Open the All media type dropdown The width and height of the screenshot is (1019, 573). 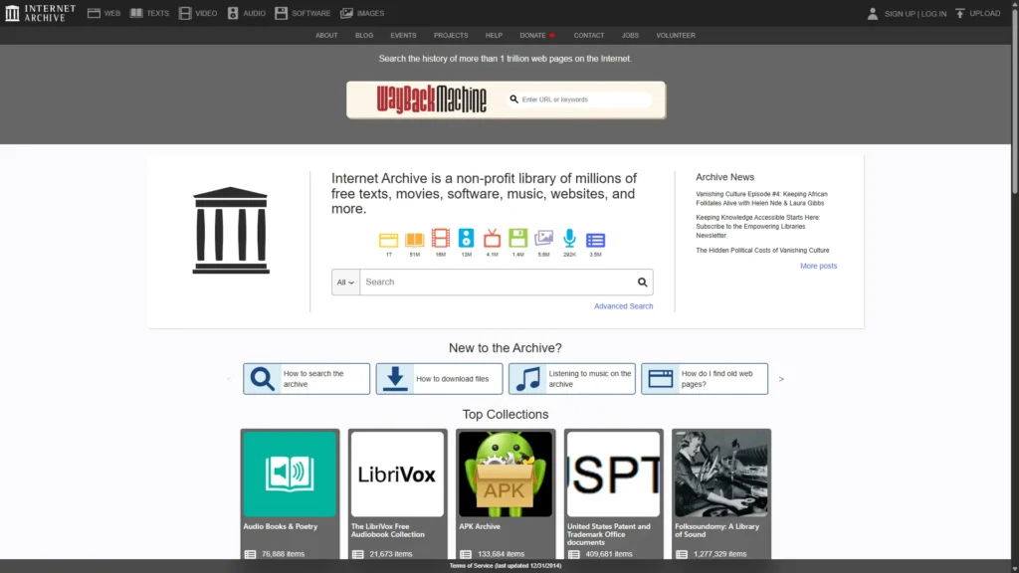345,282
